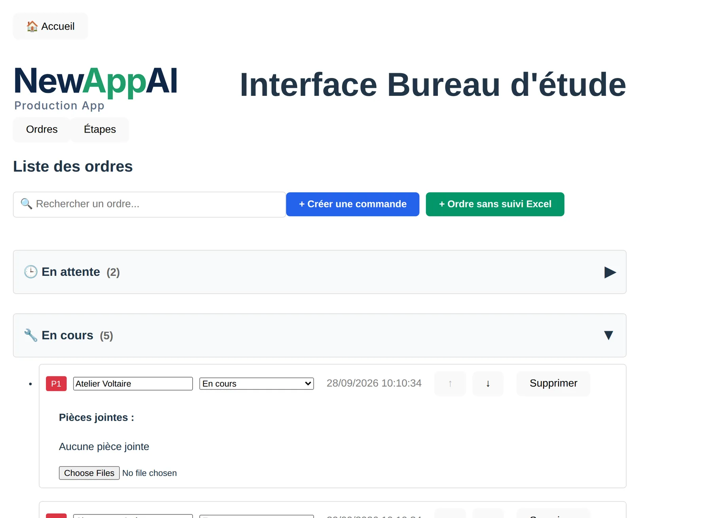Collapse the En cours section arrow
This screenshot has height=518, width=712.
point(608,336)
